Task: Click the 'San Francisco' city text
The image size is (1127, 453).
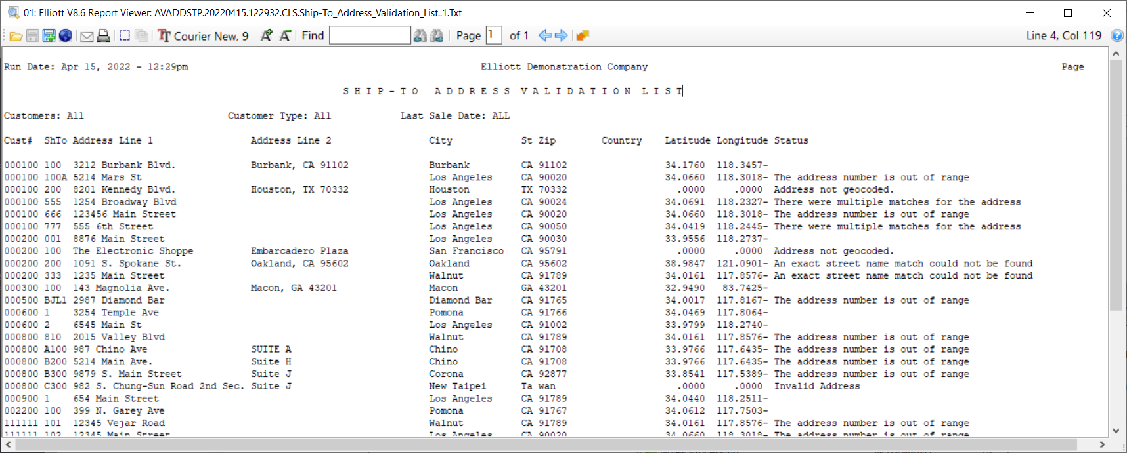Action: click(x=466, y=251)
